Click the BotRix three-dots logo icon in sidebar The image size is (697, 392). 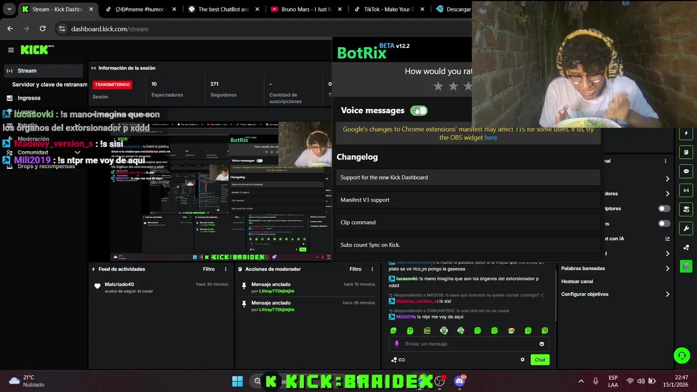[x=686, y=247]
